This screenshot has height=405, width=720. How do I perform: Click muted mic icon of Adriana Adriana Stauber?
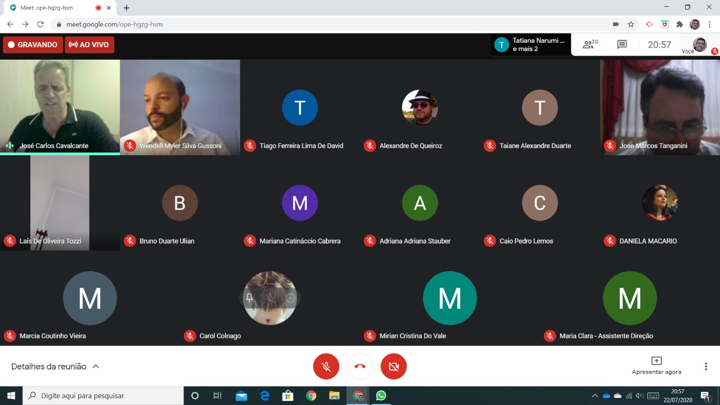370,241
